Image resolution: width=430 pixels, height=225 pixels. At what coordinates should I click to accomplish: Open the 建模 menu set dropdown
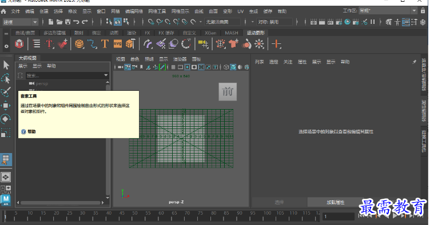coord(20,22)
